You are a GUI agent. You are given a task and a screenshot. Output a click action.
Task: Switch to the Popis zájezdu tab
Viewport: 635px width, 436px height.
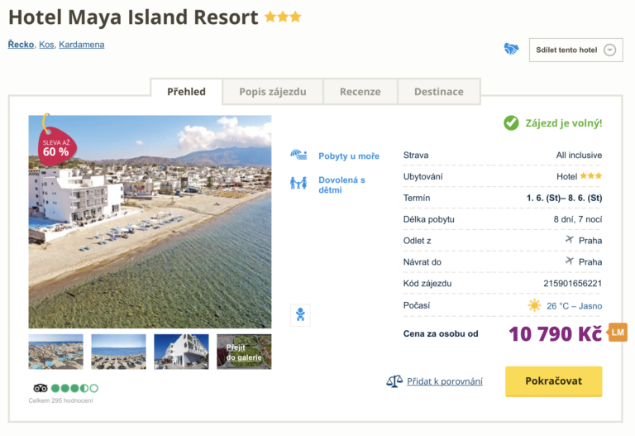(273, 92)
